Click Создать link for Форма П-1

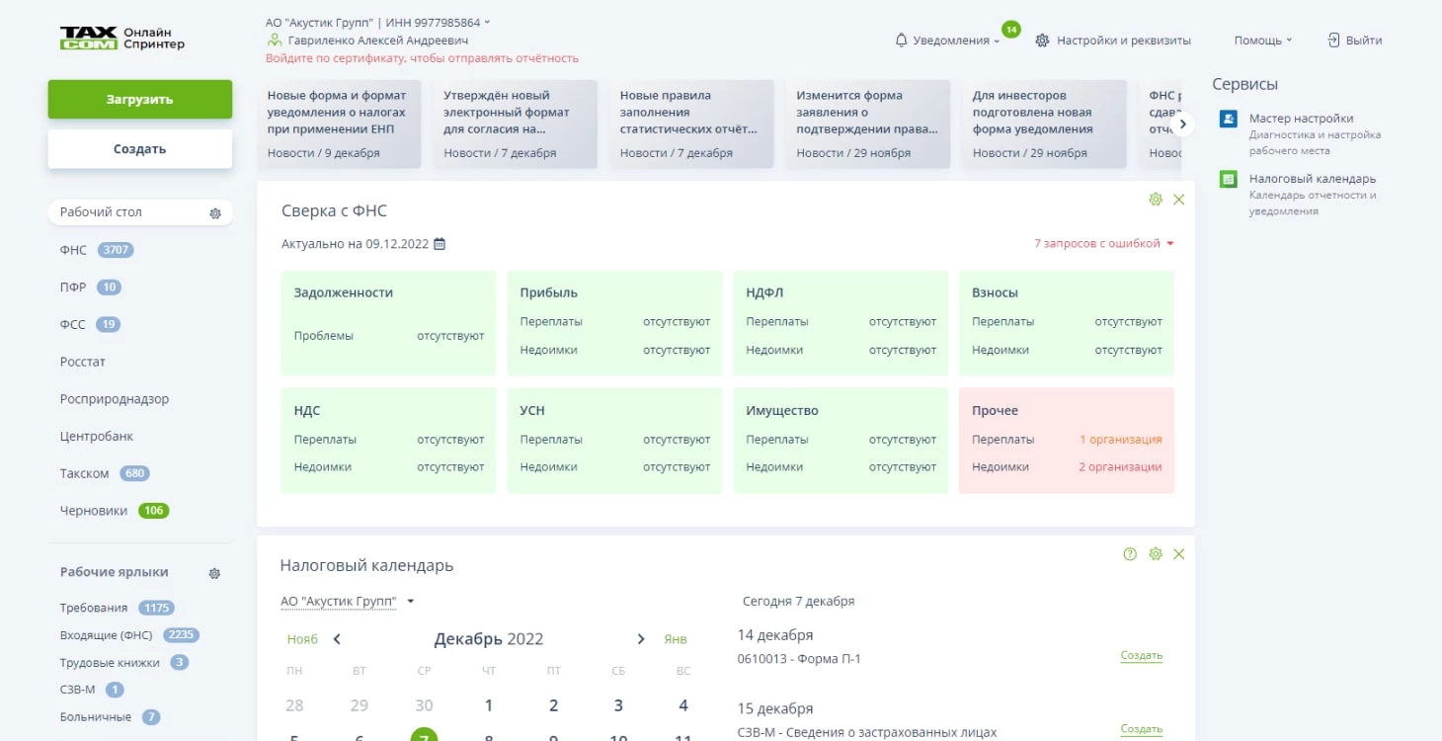[1142, 655]
